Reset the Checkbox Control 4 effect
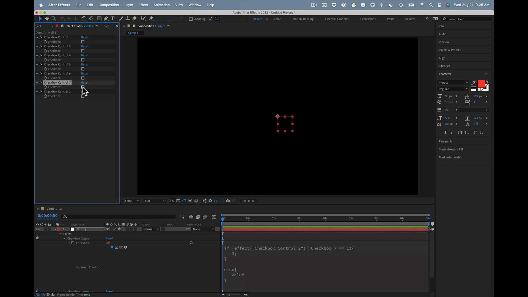 [x=85, y=55]
